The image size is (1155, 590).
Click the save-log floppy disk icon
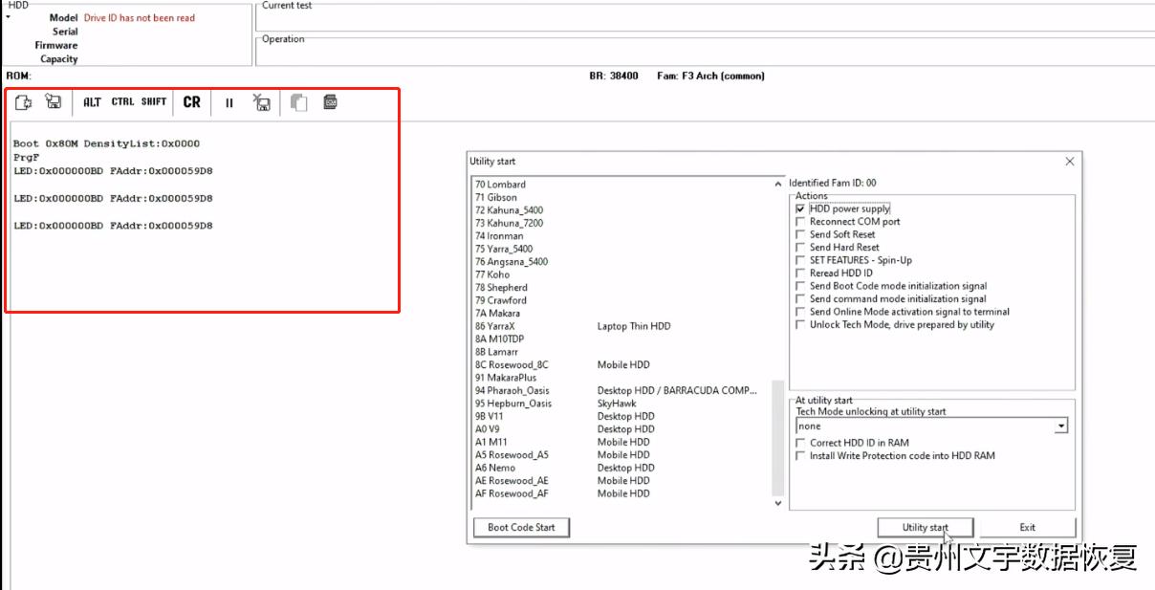pos(54,102)
